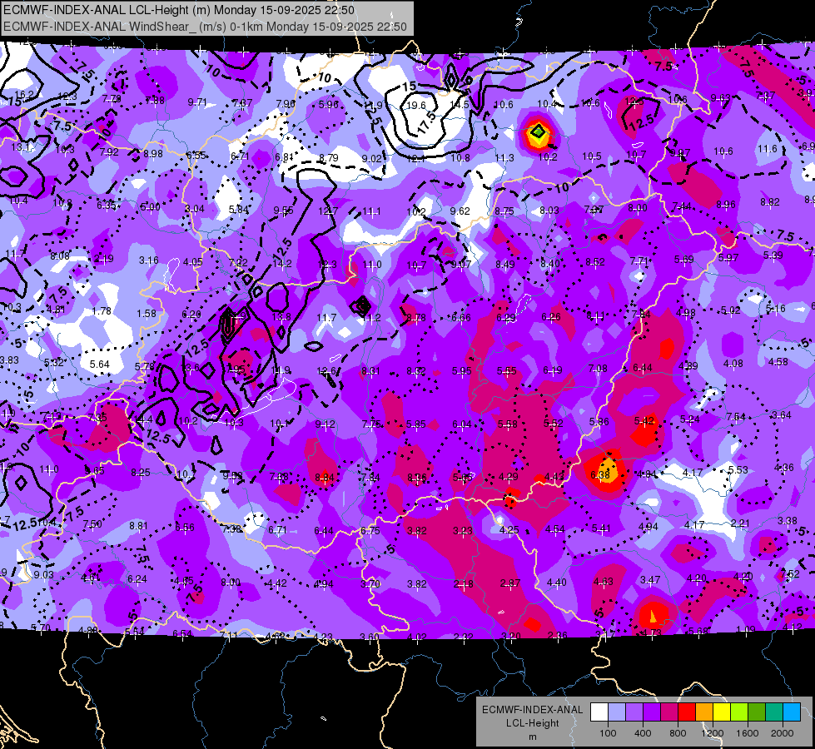The image size is (815, 749).
Task: Click the legend tick label '400'
Action: [x=643, y=733]
